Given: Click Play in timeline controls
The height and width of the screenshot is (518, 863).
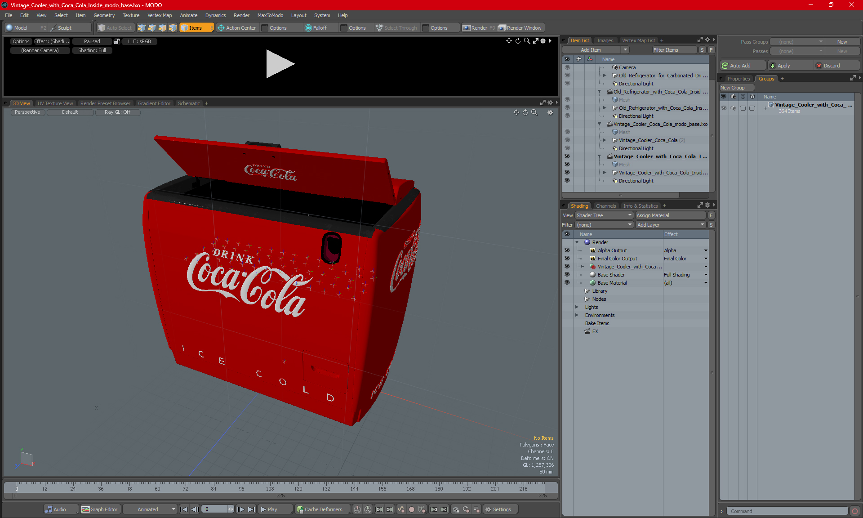Looking at the screenshot, I should pyautogui.click(x=275, y=509).
